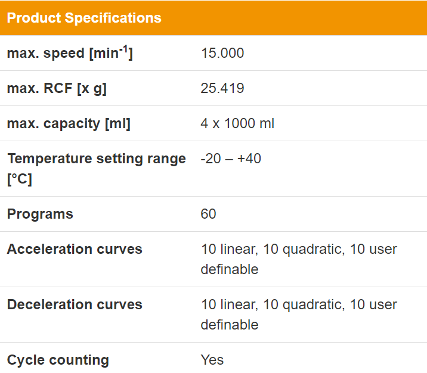
Task: Click the 25.419 RCF value
Action: (222, 88)
